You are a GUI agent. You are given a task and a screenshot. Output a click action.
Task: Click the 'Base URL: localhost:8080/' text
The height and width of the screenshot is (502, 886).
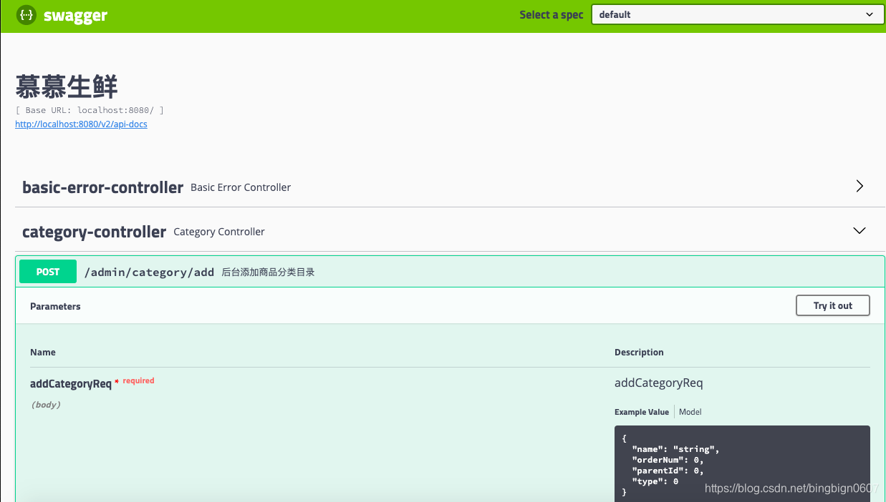pyautogui.click(x=90, y=110)
